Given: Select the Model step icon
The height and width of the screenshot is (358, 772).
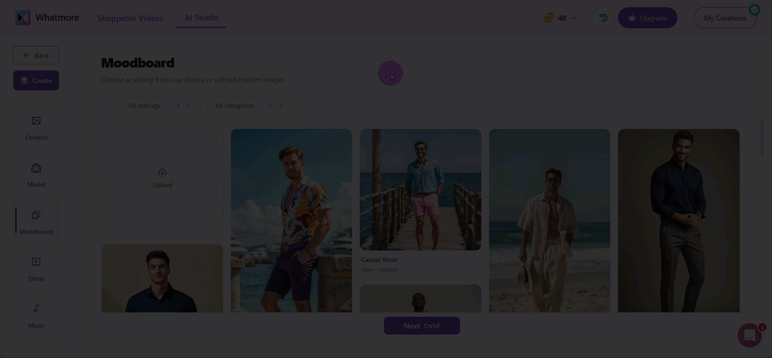Looking at the screenshot, I should tap(36, 168).
